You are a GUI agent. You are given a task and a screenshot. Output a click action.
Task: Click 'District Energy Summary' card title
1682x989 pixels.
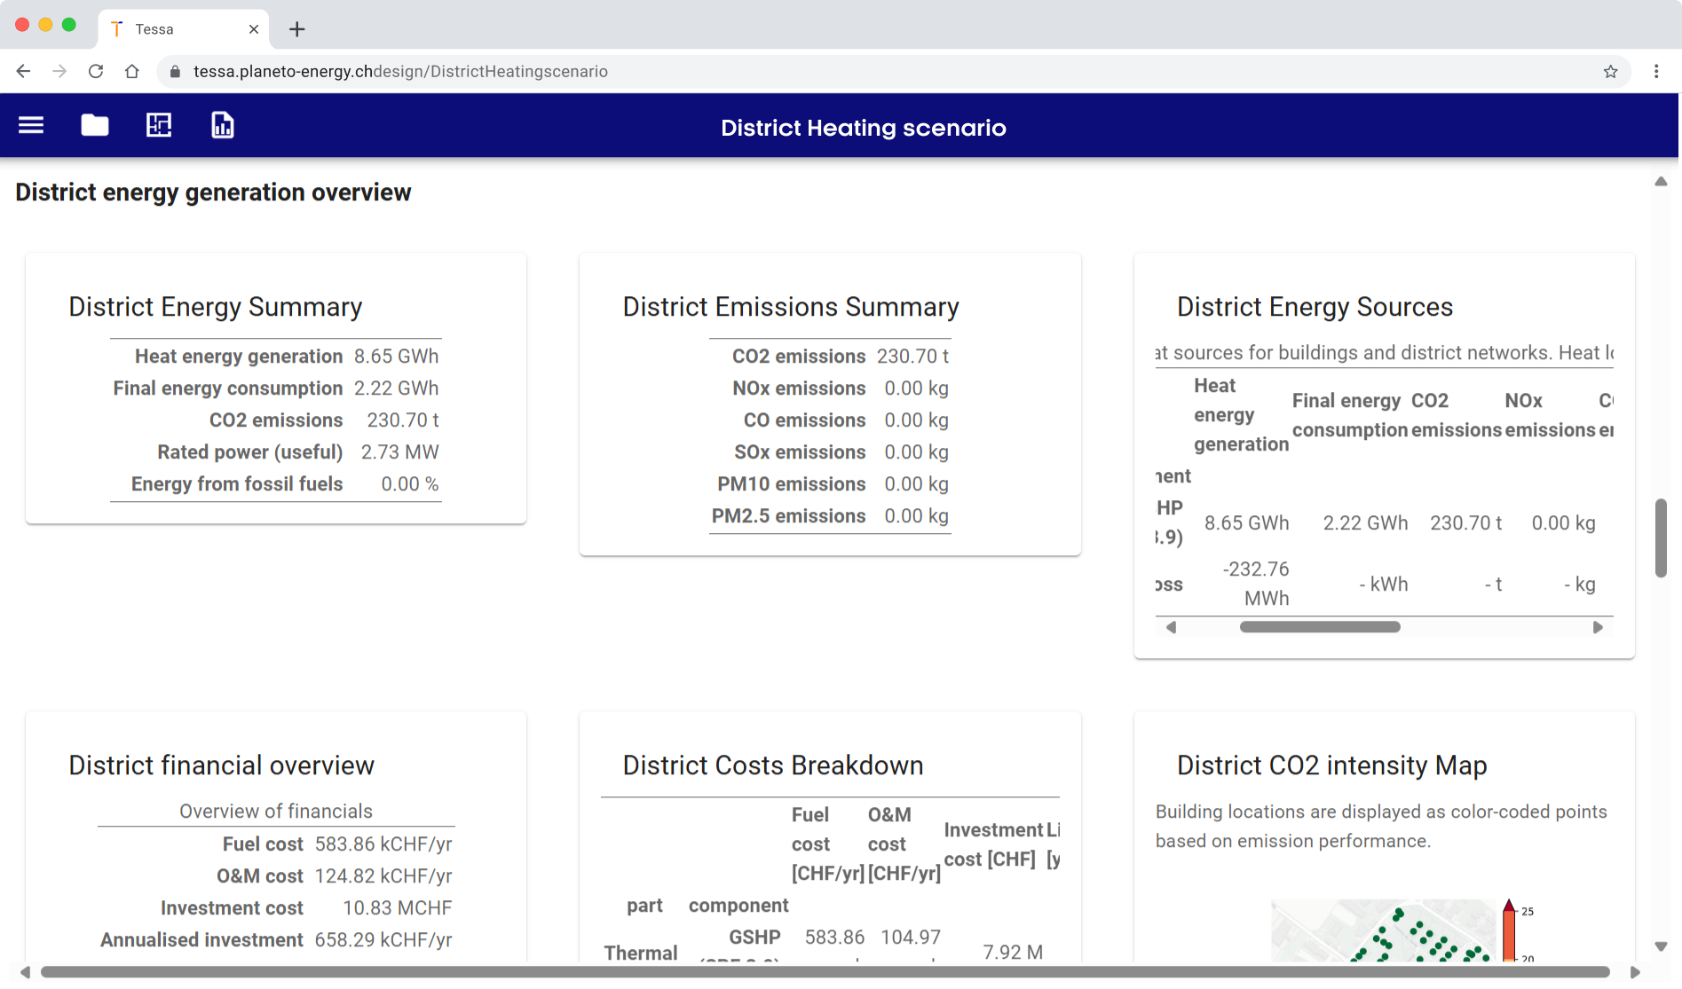[216, 307]
